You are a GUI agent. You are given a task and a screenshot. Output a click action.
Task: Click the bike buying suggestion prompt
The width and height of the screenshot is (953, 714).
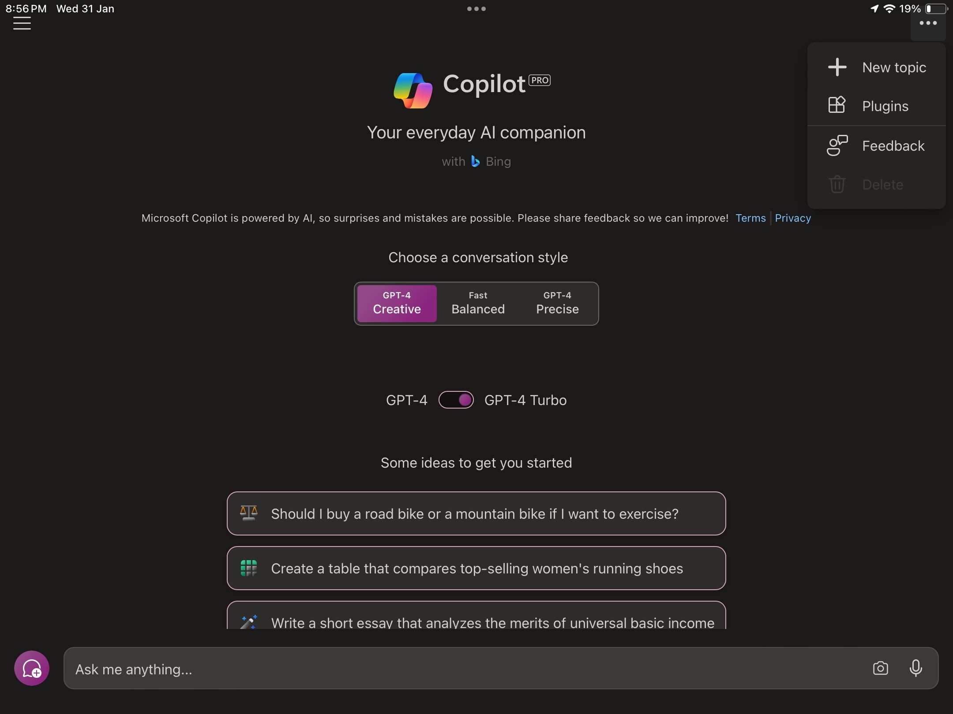point(476,513)
